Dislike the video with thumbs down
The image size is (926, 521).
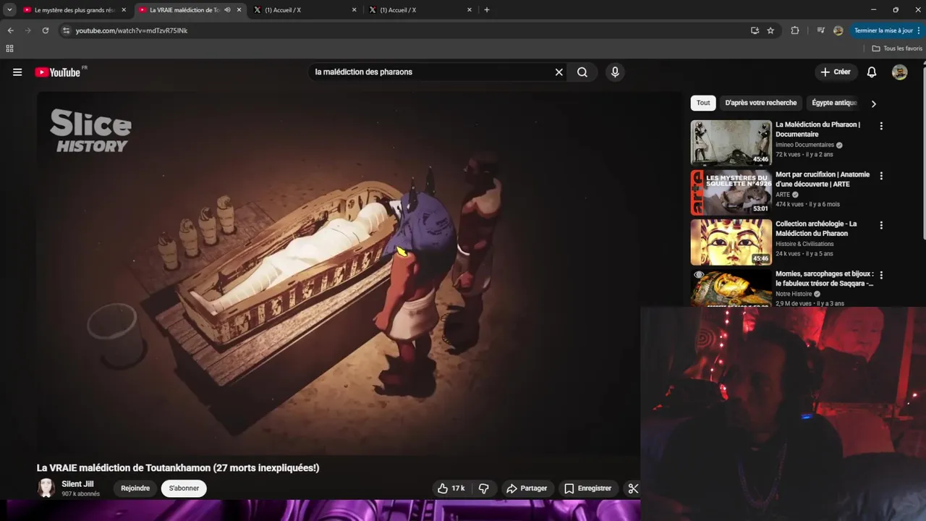pos(484,488)
